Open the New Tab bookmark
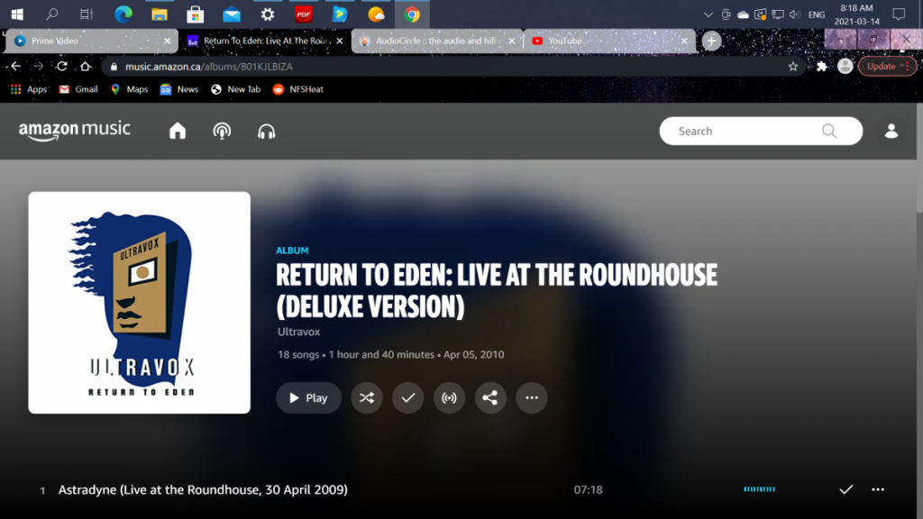This screenshot has width=923, height=519. [235, 89]
